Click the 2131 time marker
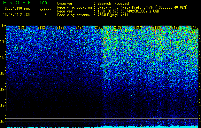Viewport: 201px width, 128px height. pyautogui.click(x=22, y=28)
